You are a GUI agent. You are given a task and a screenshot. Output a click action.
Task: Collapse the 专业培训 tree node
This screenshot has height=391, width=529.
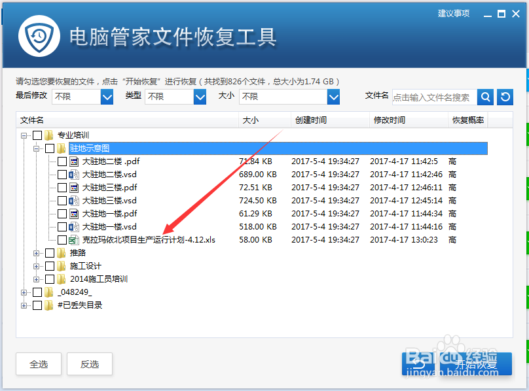point(24,136)
